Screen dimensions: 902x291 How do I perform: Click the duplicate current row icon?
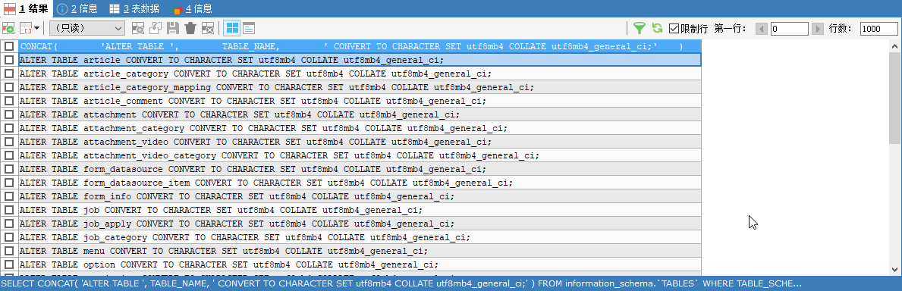(156, 28)
